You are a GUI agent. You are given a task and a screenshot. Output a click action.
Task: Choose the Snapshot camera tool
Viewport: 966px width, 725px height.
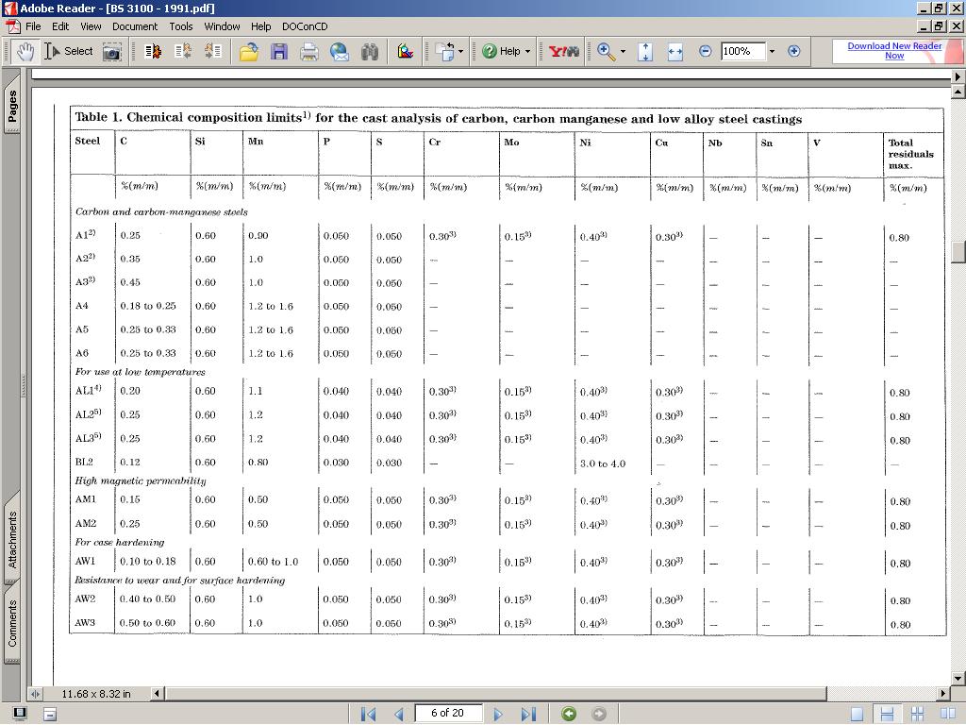click(111, 52)
